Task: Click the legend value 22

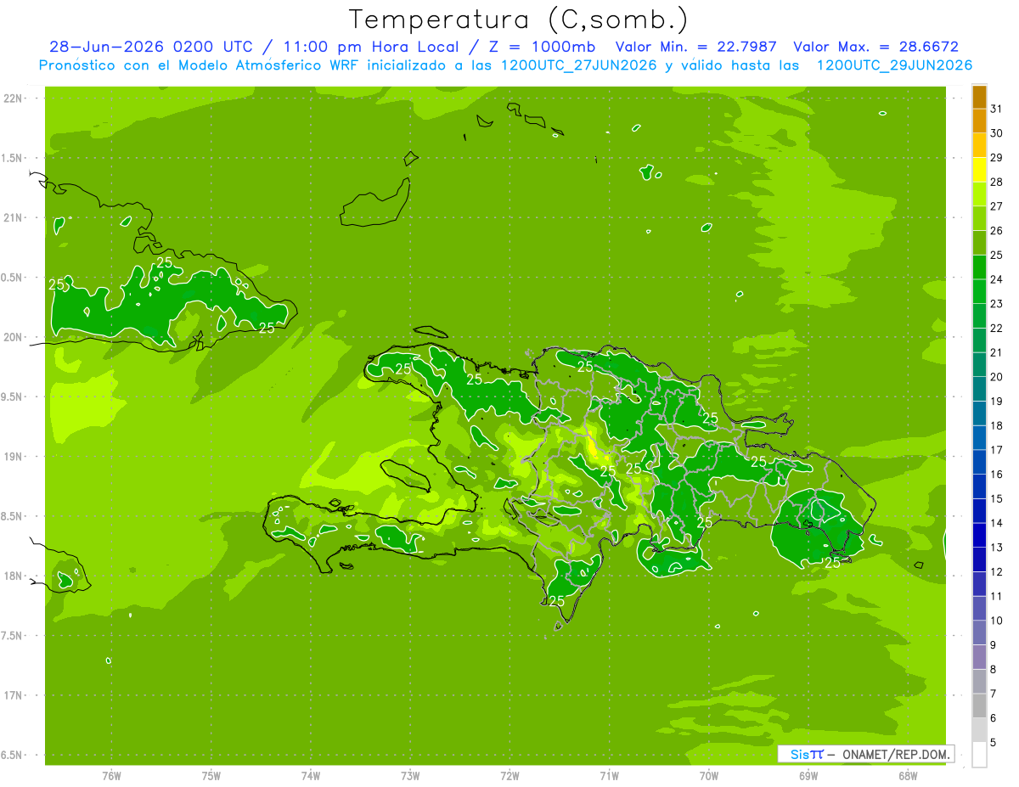Action: pos(997,329)
